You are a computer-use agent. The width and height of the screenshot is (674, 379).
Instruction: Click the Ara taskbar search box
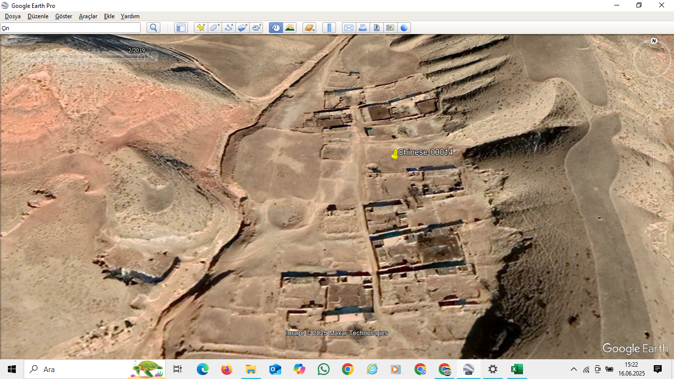click(x=95, y=369)
